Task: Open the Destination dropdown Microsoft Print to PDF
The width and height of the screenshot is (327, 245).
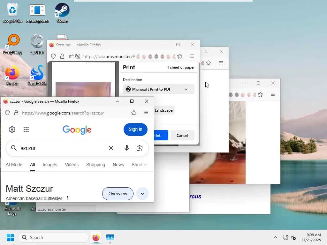Action: click(x=158, y=89)
